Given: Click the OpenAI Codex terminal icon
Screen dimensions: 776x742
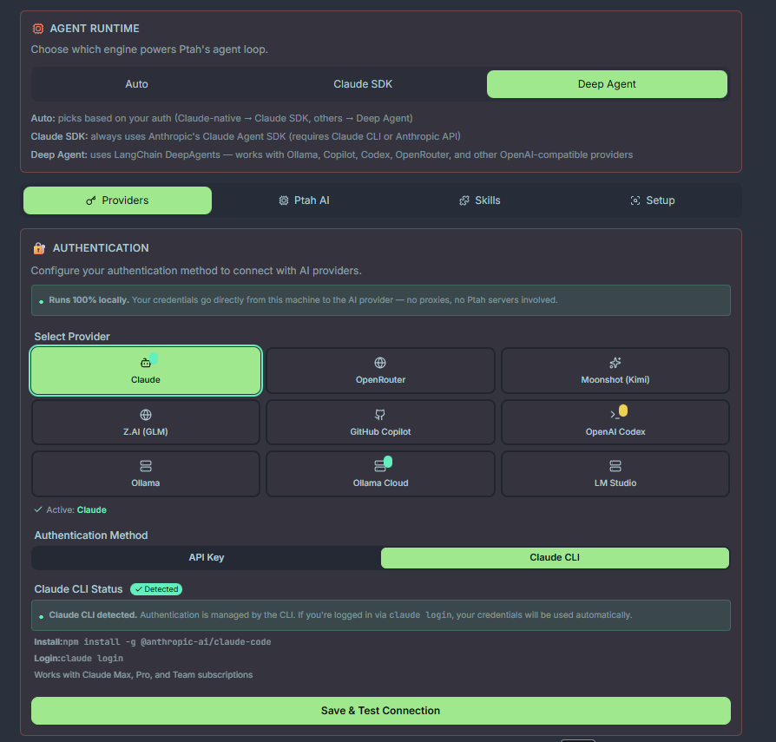Looking at the screenshot, I should [x=615, y=415].
